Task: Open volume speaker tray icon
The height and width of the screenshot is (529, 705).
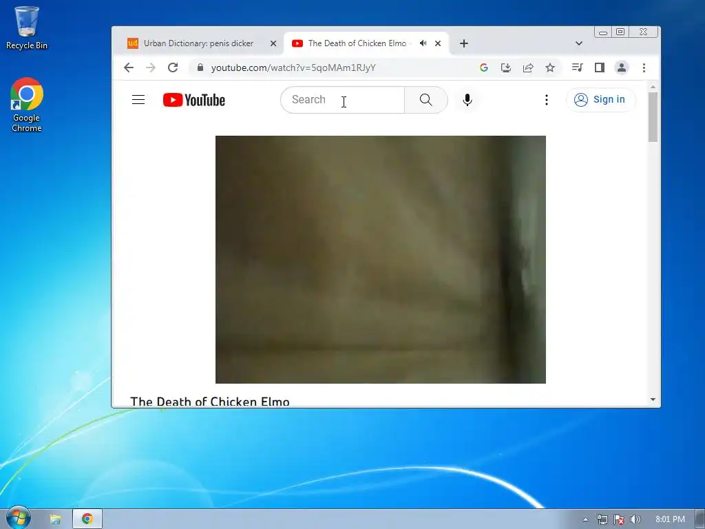Action: (x=635, y=519)
